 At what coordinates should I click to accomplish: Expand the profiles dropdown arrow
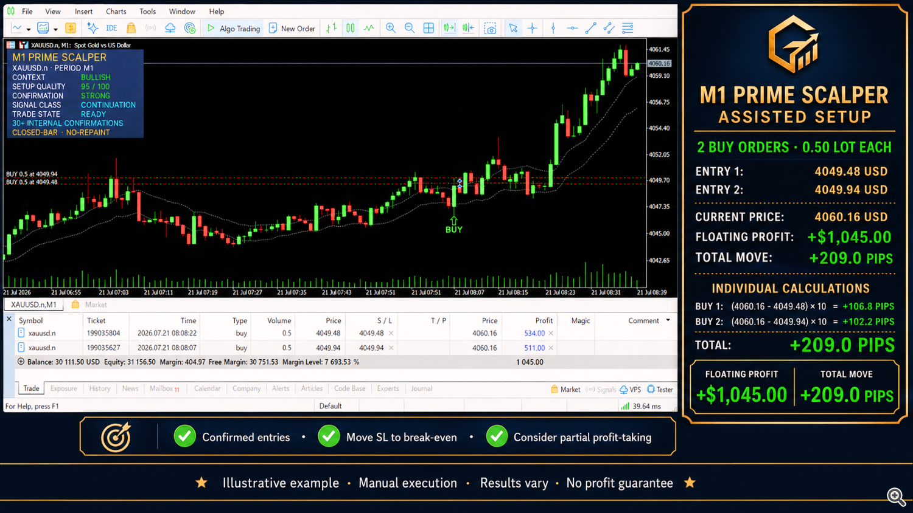tap(55, 29)
